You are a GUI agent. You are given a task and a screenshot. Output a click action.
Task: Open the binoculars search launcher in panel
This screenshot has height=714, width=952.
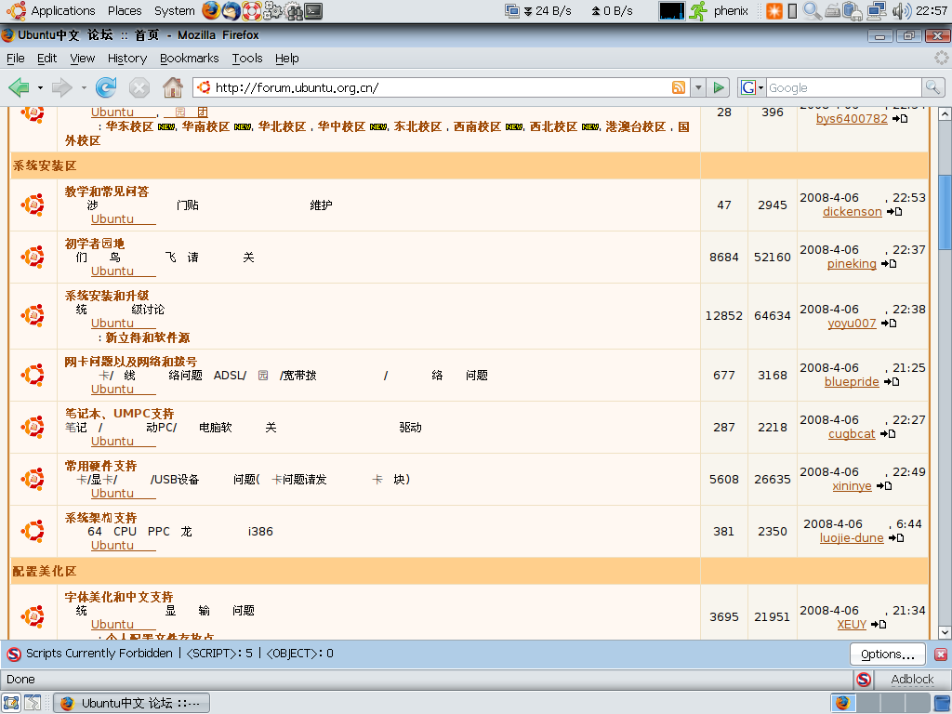tap(293, 10)
